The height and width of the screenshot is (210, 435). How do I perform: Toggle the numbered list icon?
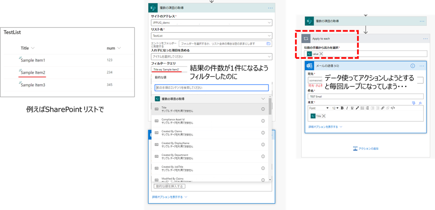[368, 108]
